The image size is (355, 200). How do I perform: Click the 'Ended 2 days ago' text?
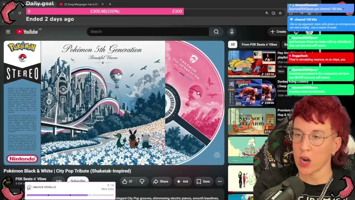pos(50,19)
